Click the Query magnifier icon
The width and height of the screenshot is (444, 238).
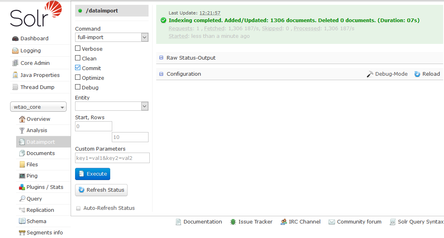[x=22, y=199]
